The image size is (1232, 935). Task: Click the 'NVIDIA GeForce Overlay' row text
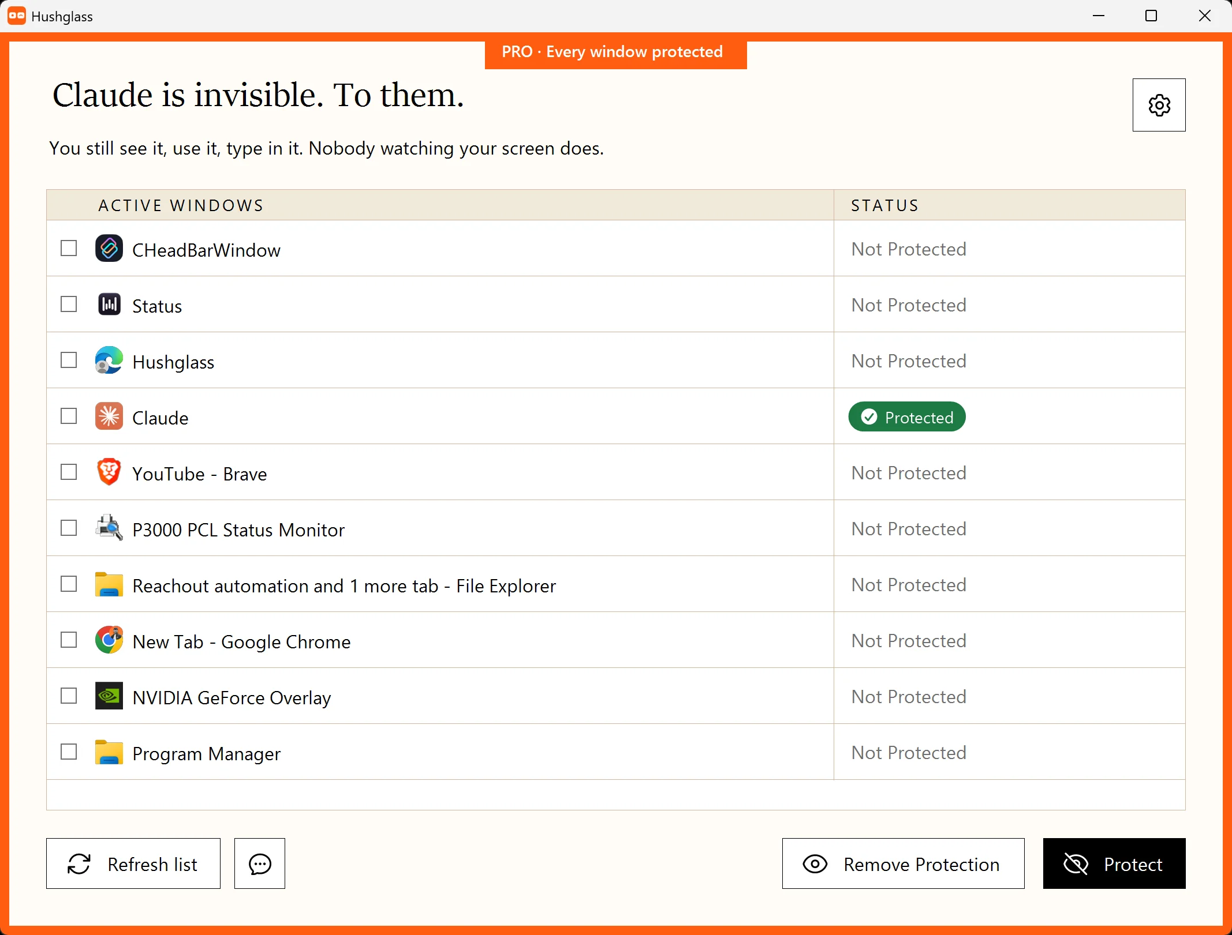coord(232,698)
